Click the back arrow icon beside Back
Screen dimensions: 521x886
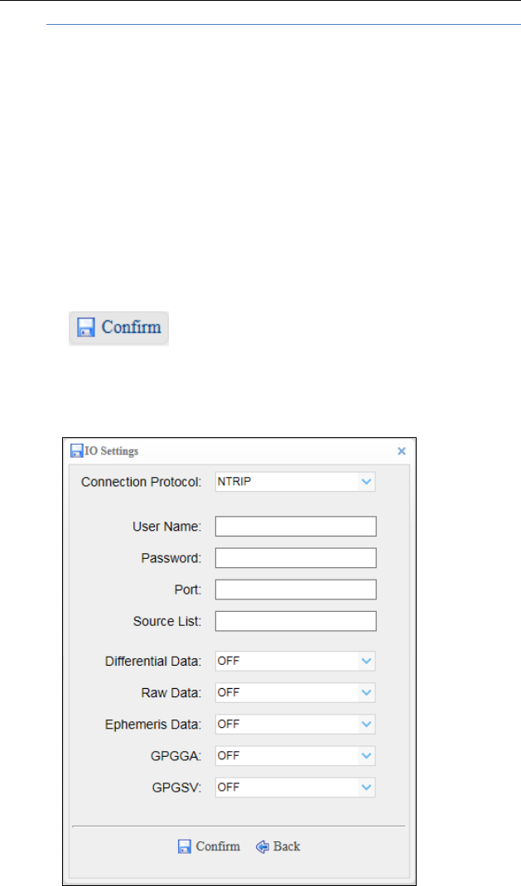[x=263, y=846]
